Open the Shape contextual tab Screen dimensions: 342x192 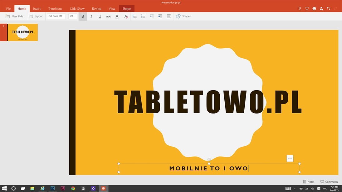[x=126, y=9]
